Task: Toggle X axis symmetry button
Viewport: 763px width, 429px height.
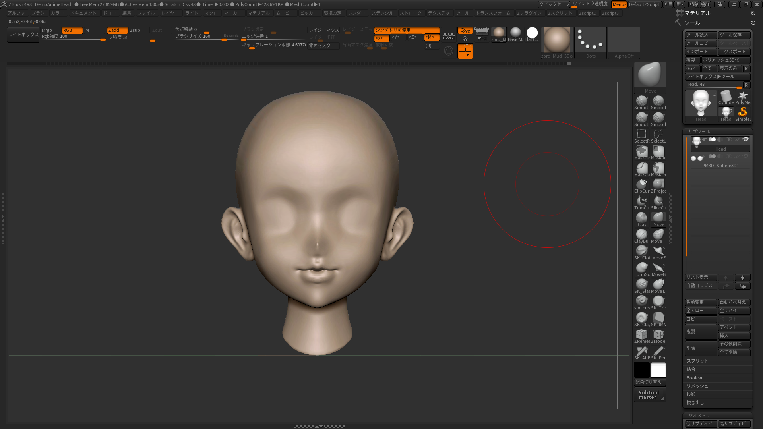Action: coord(381,38)
